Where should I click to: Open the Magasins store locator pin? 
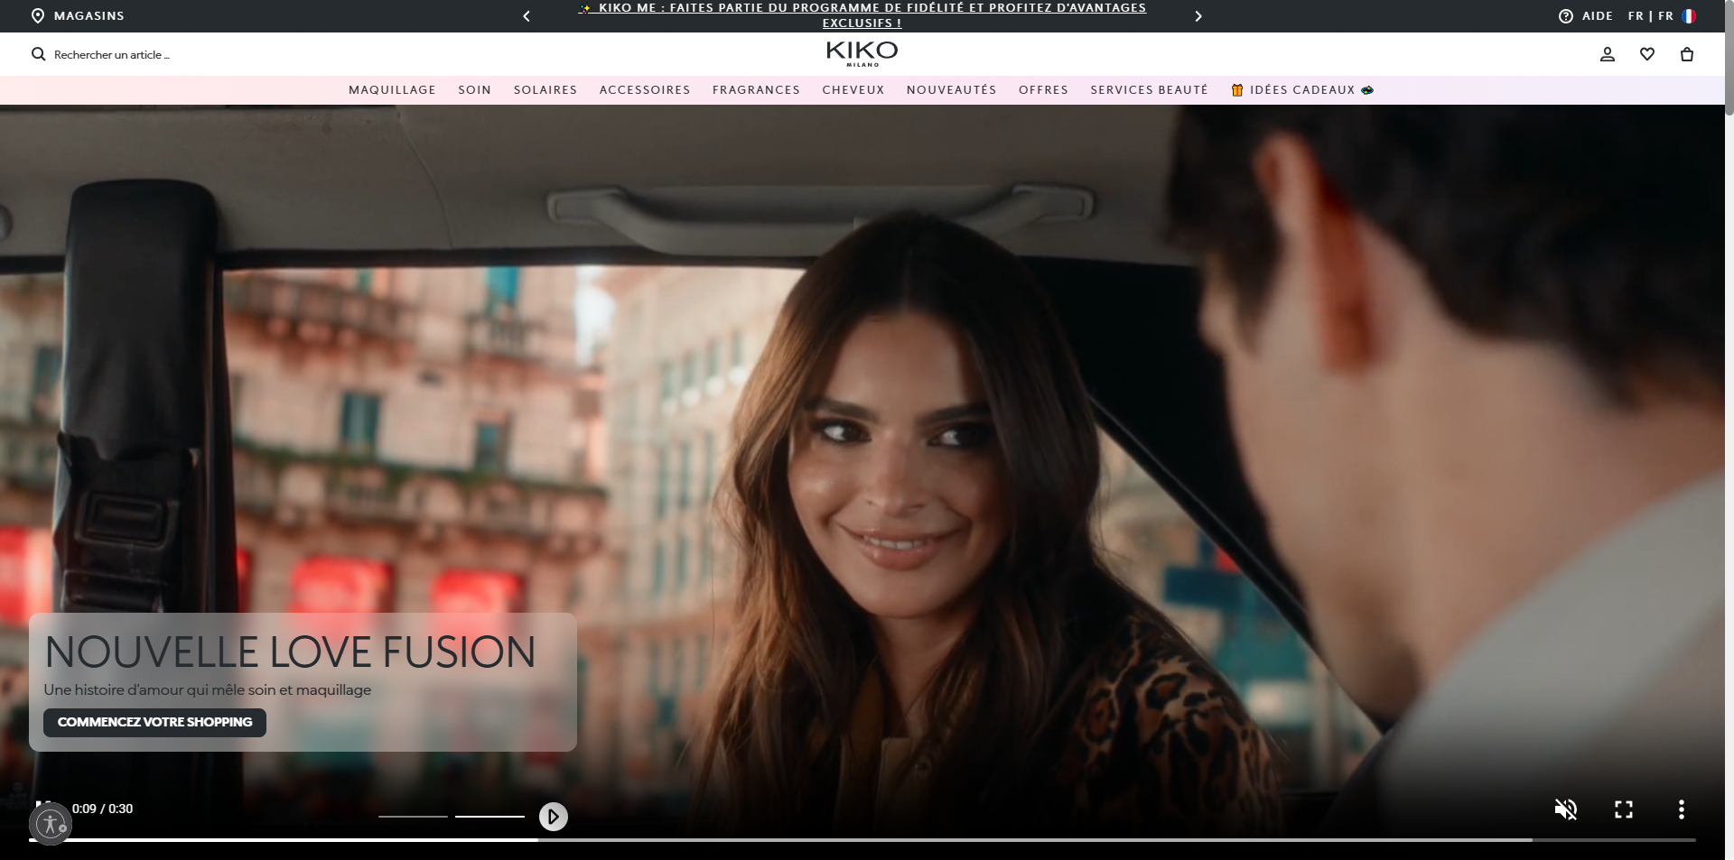pyautogui.click(x=38, y=16)
